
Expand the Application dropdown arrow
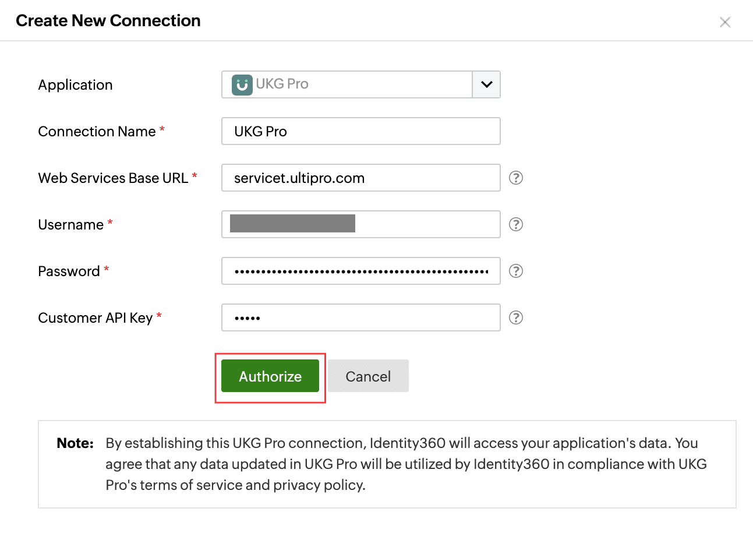tap(486, 84)
